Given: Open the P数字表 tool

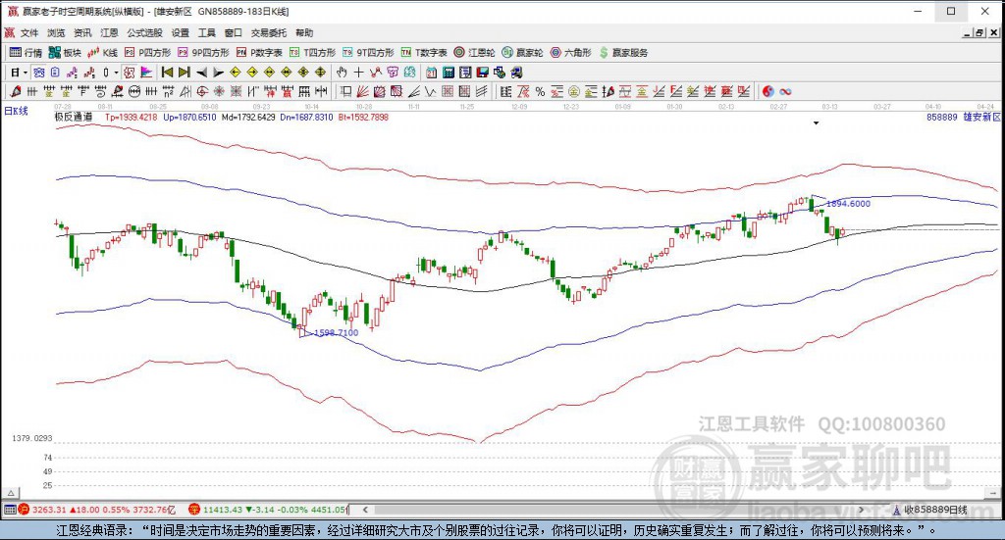Looking at the screenshot, I should tap(259, 53).
